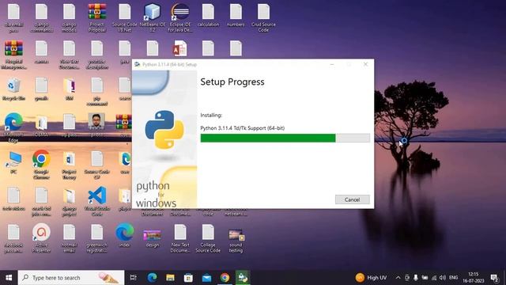Select the django models file
506x285 pixels.
coord(69,17)
